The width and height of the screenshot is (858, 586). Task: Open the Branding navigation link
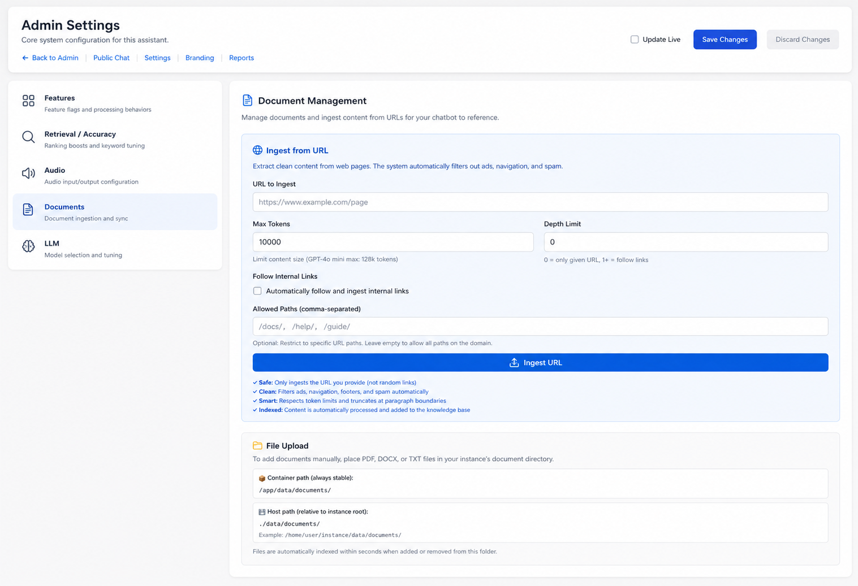pos(200,58)
